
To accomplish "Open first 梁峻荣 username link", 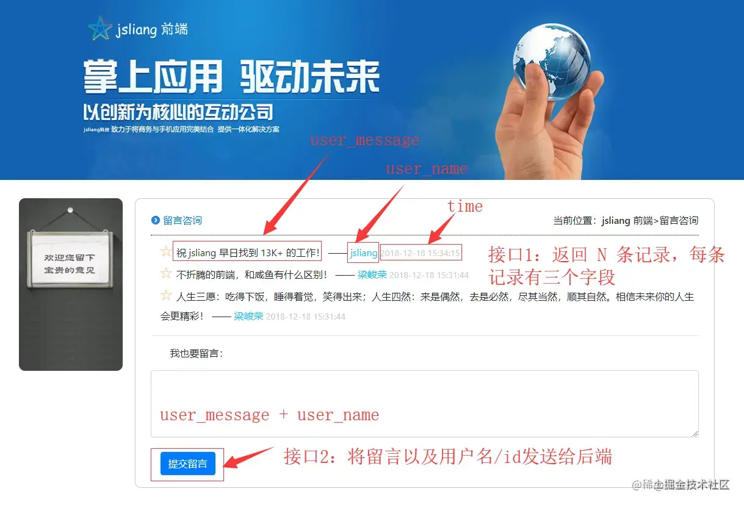I will [372, 275].
